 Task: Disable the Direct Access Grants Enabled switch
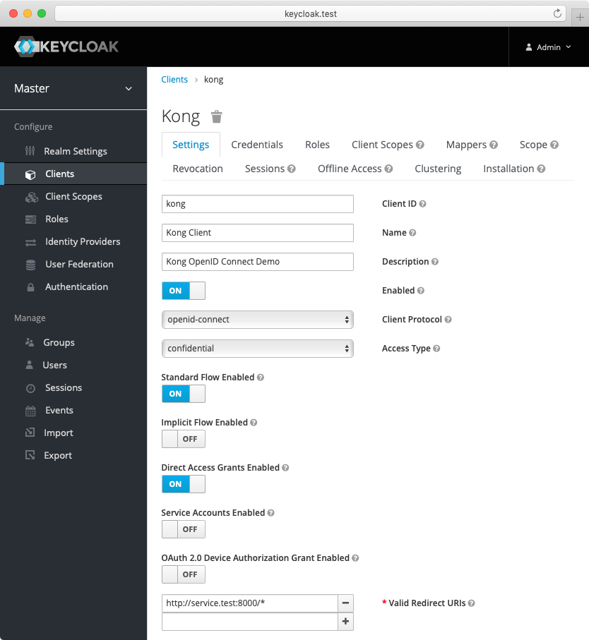tap(184, 484)
